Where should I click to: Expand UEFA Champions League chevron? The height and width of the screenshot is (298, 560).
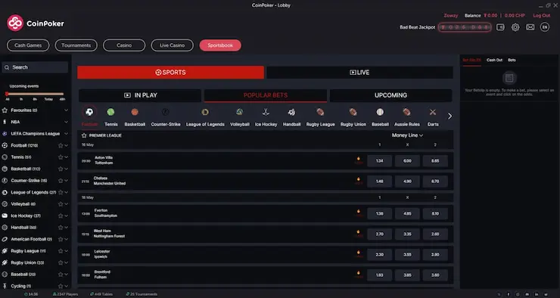(66, 134)
